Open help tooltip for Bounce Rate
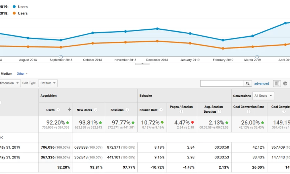This screenshot has width=290, height=174. [x=162, y=110]
